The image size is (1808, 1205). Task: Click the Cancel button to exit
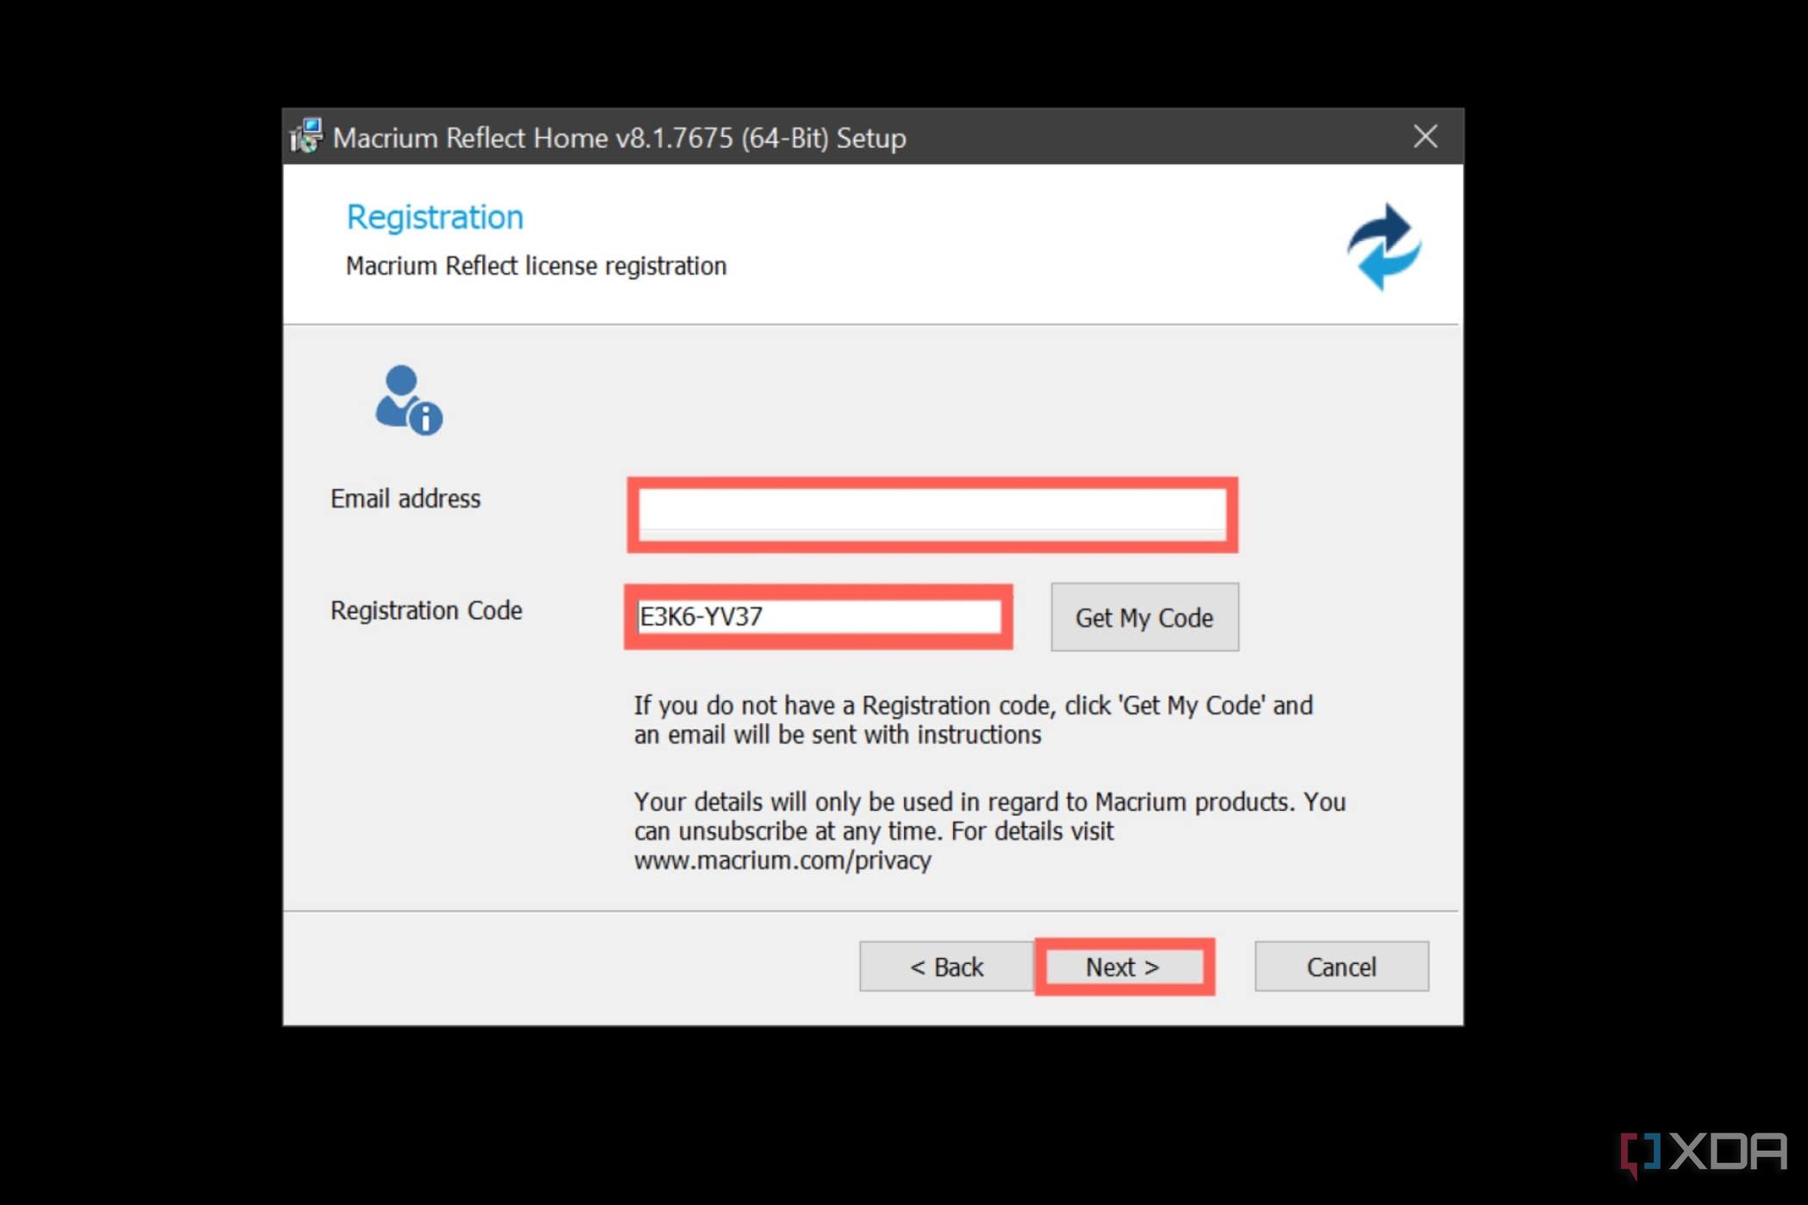pyautogui.click(x=1341, y=966)
